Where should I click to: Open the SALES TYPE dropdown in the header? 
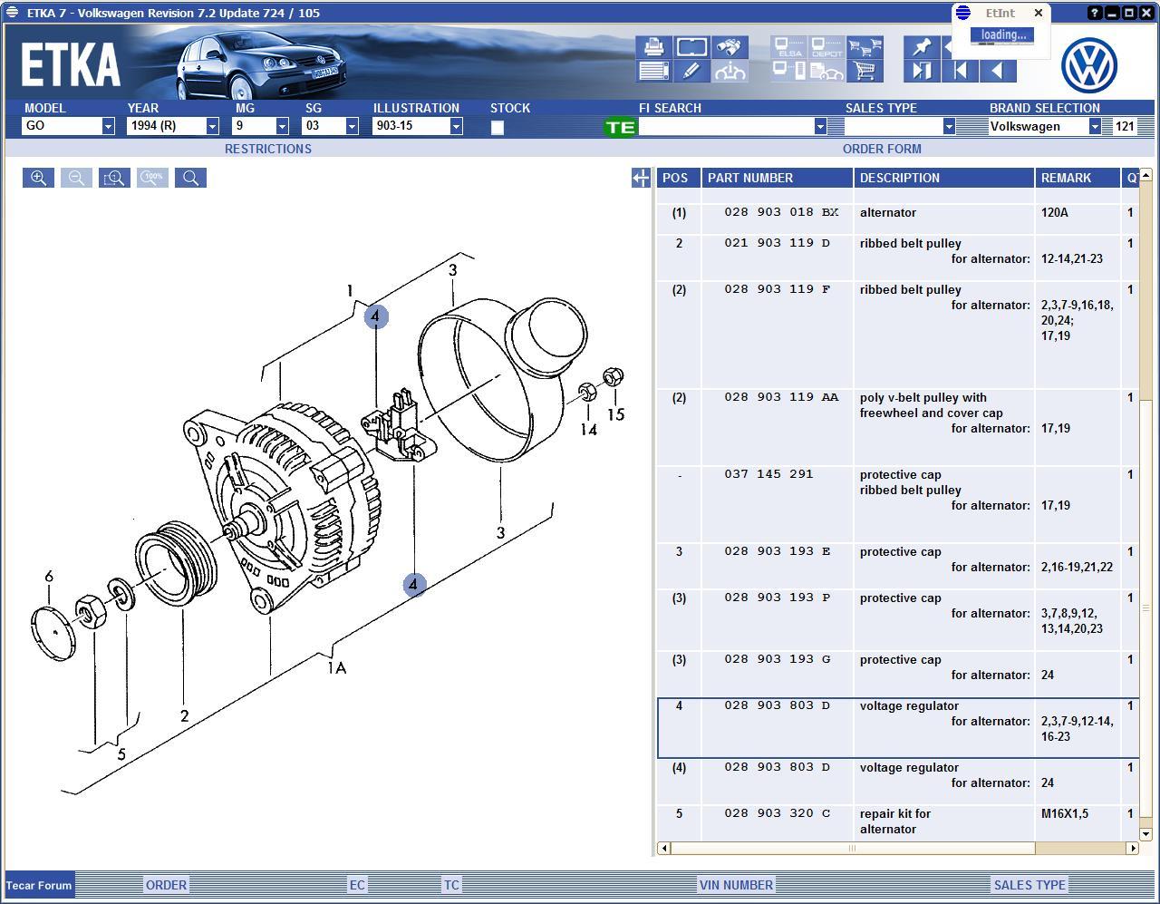[x=949, y=127]
